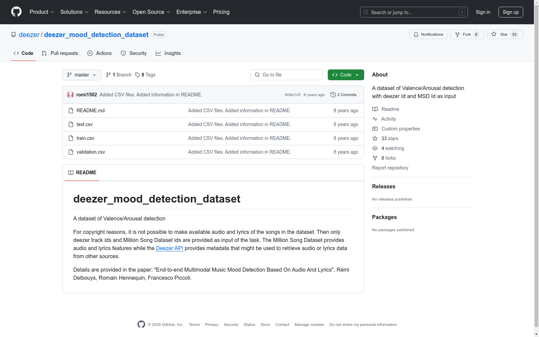Image resolution: width=539 pixels, height=337 pixels.
Task: Open the deezer_mood_detection_dataset repository link
Action: (96, 35)
